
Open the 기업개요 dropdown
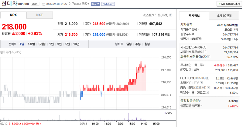click(108, 4)
